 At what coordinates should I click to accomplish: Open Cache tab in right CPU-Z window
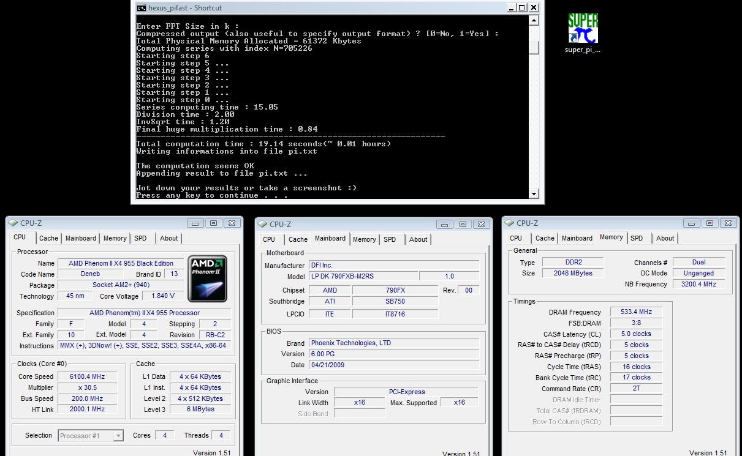pyautogui.click(x=545, y=239)
